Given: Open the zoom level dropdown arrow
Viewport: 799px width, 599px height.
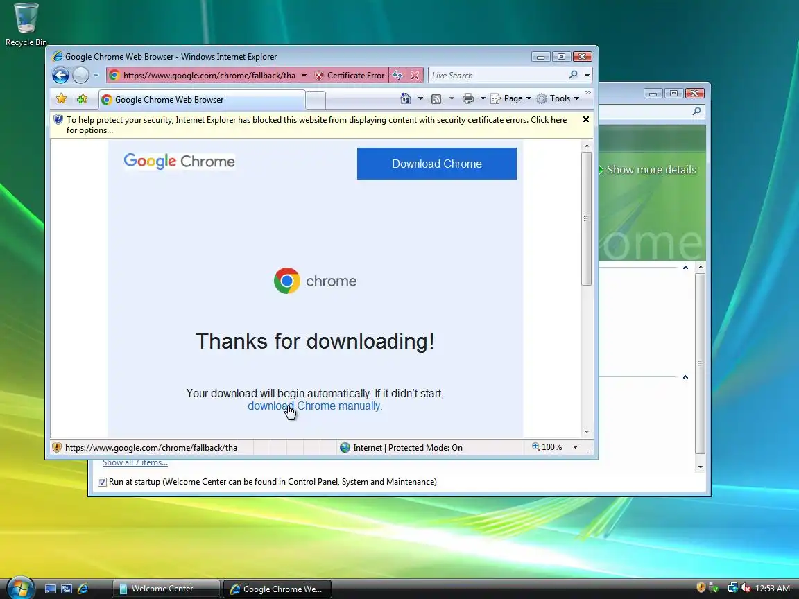Looking at the screenshot, I should pyautogui.click(x=575, y=446).
